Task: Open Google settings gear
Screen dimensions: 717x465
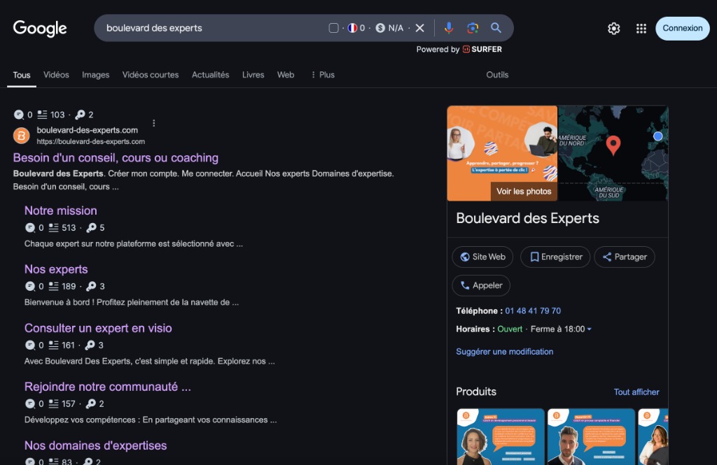Action: [614, 29]
